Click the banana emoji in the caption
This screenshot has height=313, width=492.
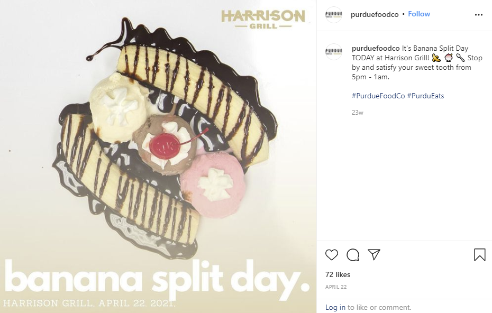click(x=436, y=58)
